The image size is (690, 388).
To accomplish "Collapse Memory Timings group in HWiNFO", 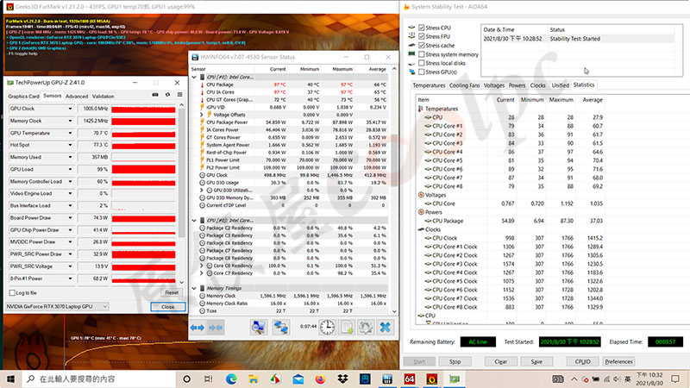I will pos(194,288).
